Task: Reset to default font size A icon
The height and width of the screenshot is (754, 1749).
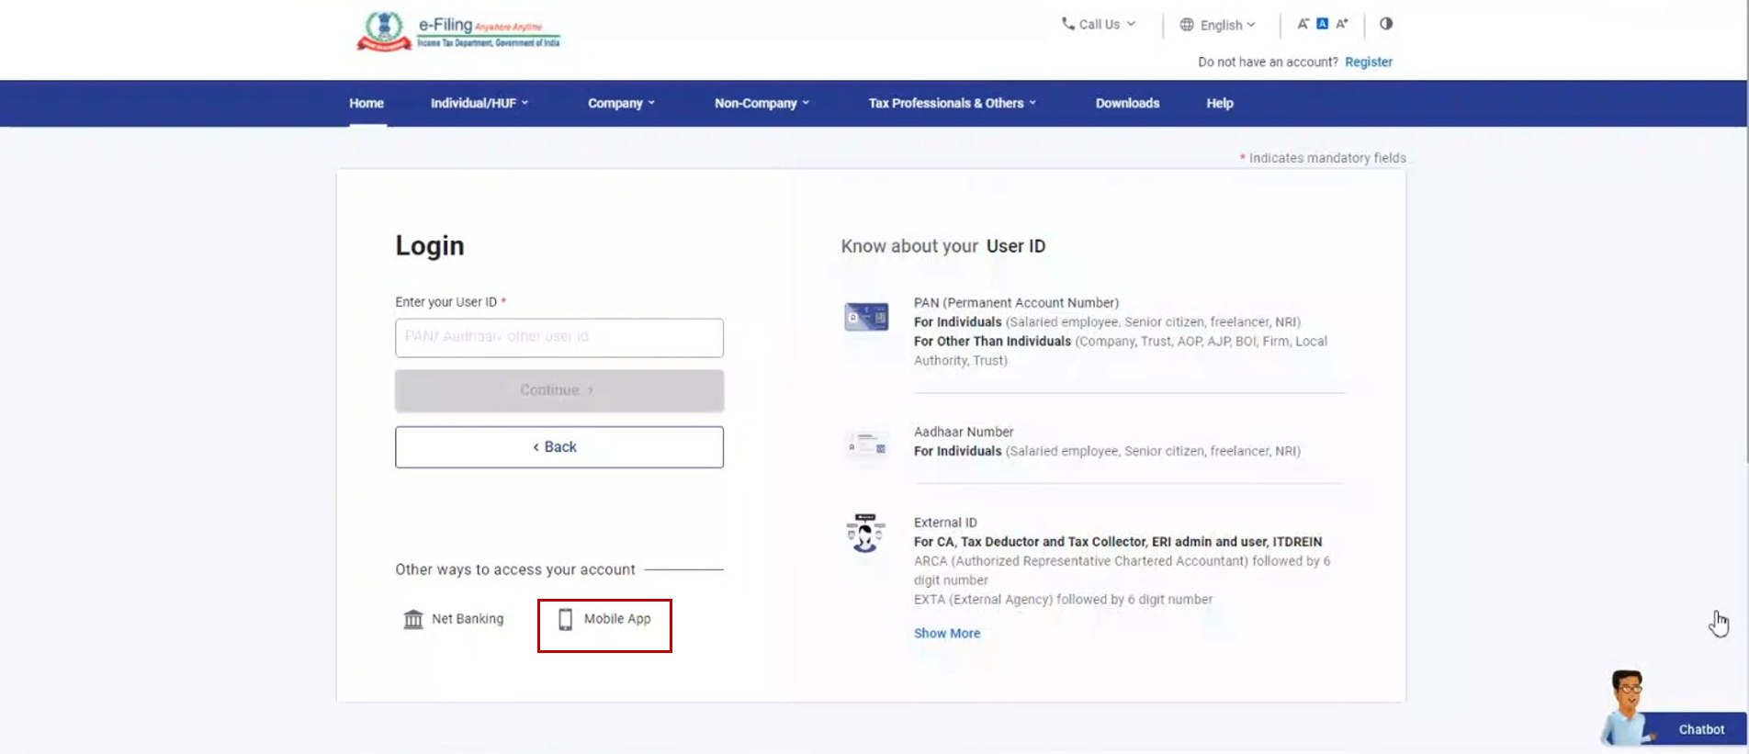Action: (x=1322, y=24)
